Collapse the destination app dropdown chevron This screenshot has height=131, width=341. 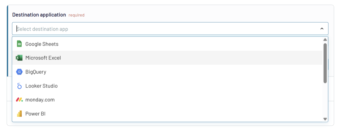(322, 29)
